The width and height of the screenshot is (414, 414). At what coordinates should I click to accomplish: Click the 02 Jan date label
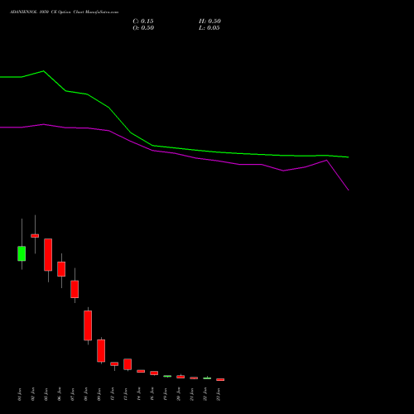point(33,394)
